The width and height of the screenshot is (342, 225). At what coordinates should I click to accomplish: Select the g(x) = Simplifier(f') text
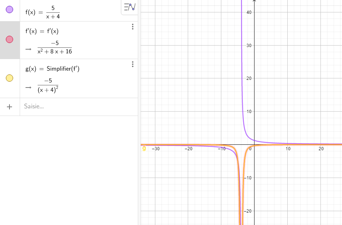coord(53,69)
